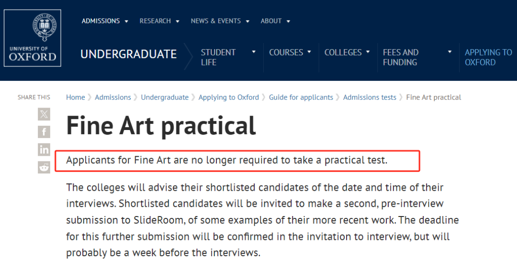The image size is (517, 260).
Task: Expand the Admissions dropdown arrow
Action: point(126,22)
